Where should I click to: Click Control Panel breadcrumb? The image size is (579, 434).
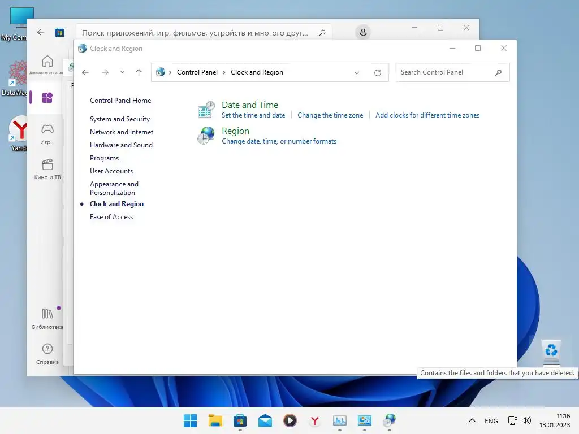(197, 72)
